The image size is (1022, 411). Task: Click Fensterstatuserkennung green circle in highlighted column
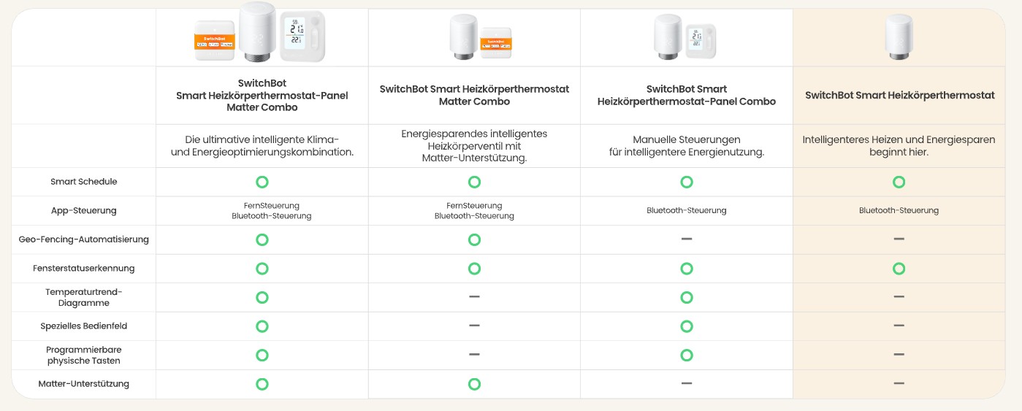(899, 269)
